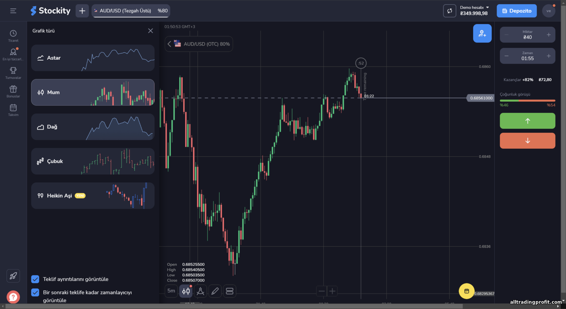Click the invite friend blue icon button
Screen dimensions: 566x309
[x=482, y=33]
